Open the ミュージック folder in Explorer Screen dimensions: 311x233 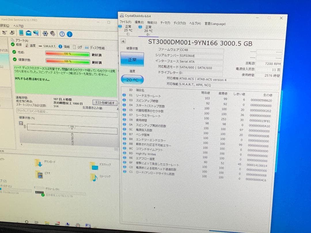point(100,177)
